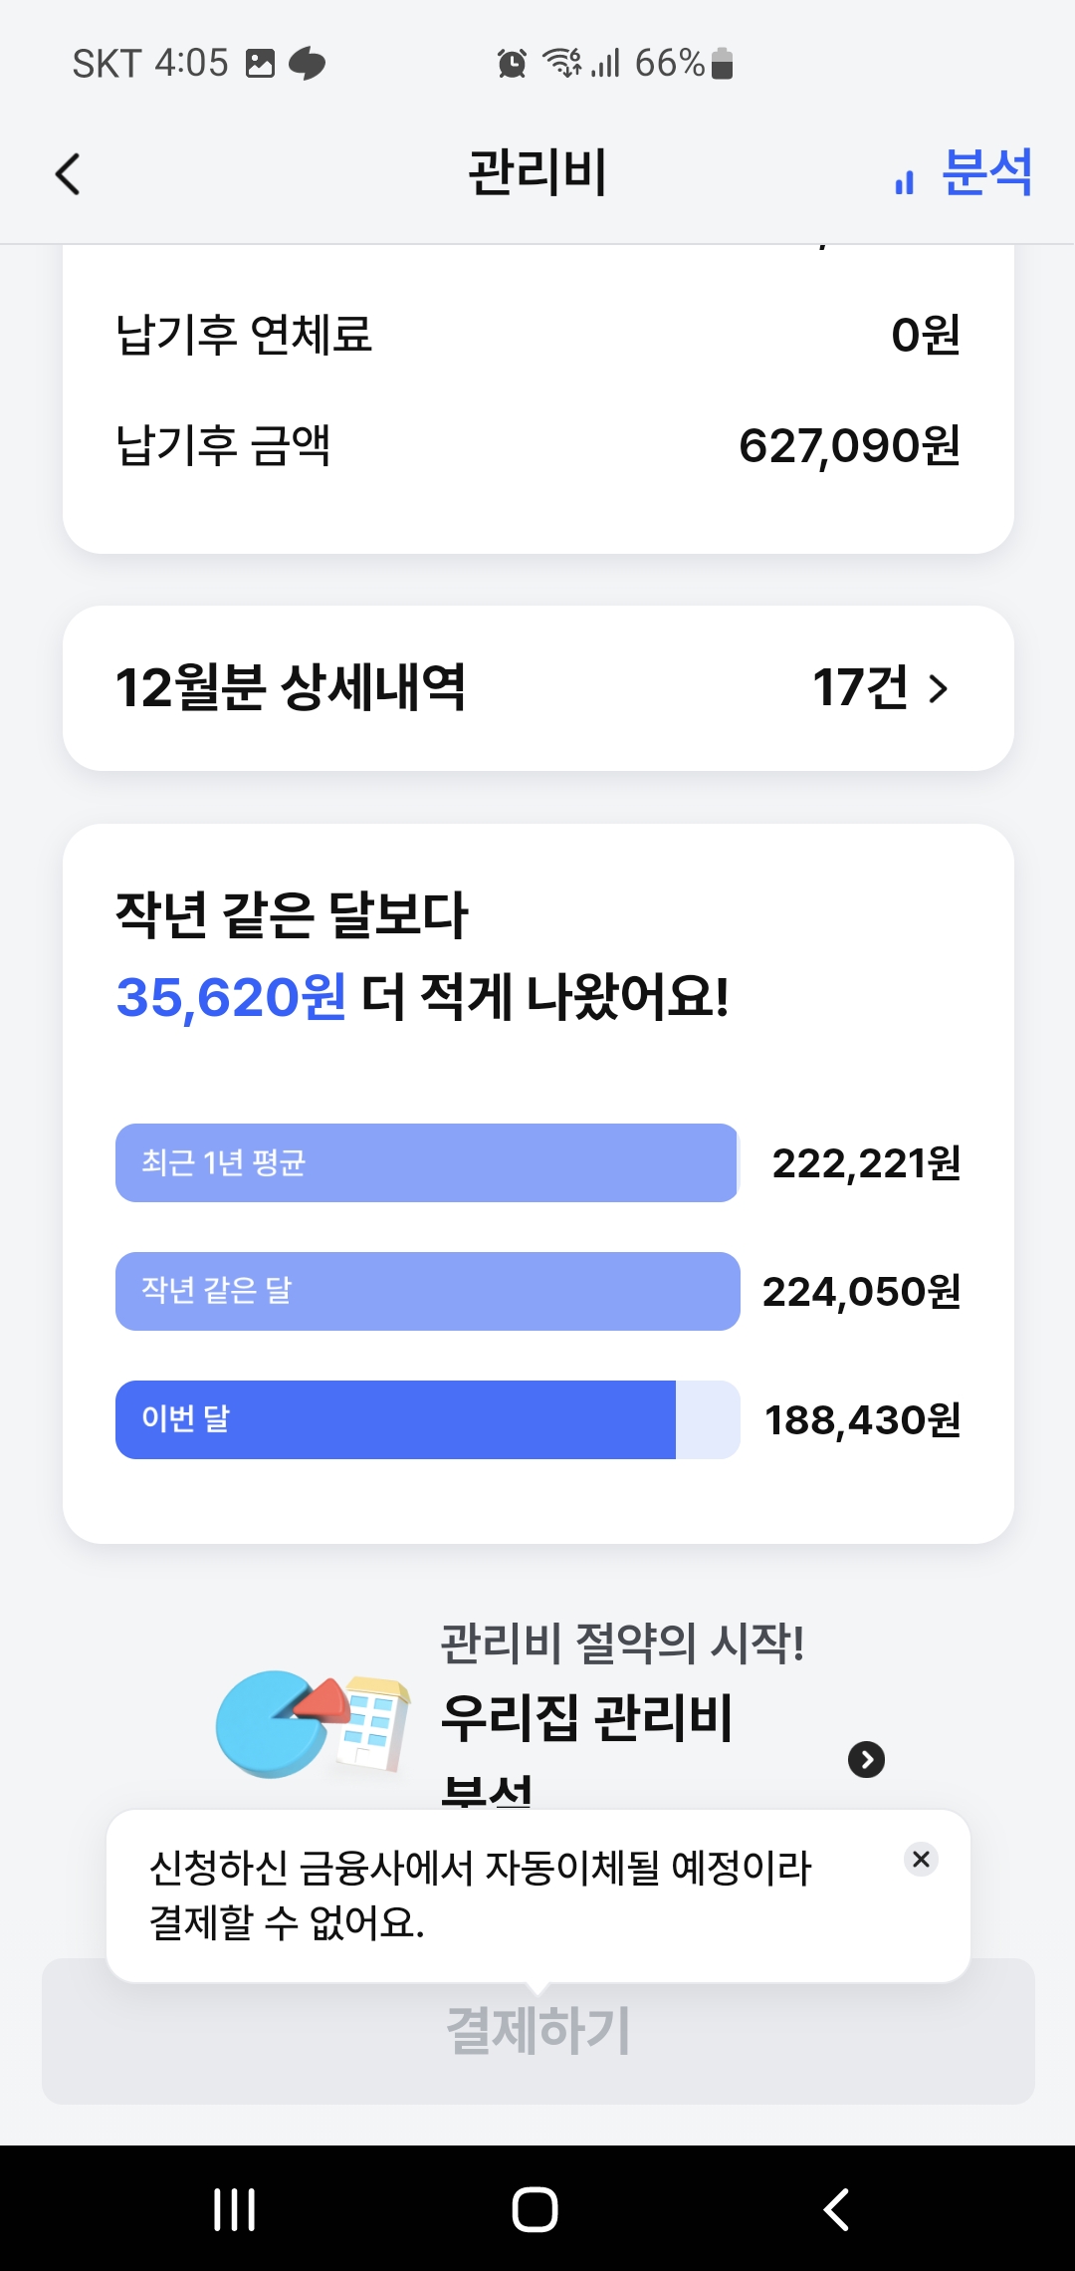Tap the 분석 analysis link

pos(986,173)
